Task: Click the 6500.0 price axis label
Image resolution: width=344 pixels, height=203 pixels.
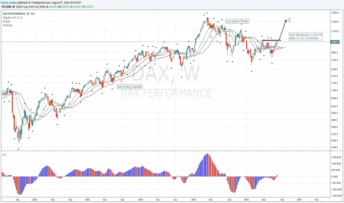Action: (x=335, y=106)
